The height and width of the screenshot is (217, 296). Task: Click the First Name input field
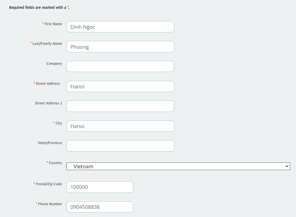point(120,27)
